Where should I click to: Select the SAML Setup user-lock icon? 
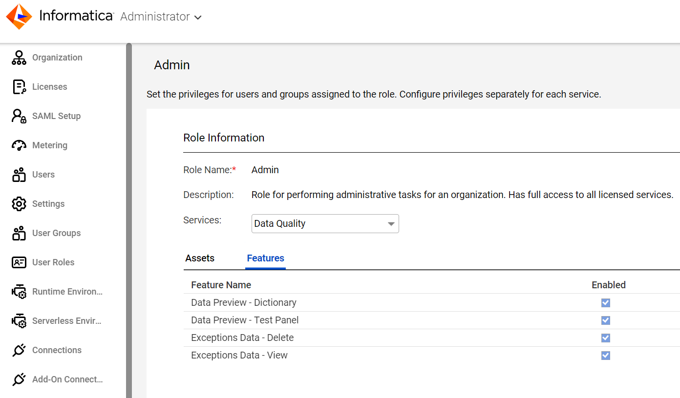19,116
